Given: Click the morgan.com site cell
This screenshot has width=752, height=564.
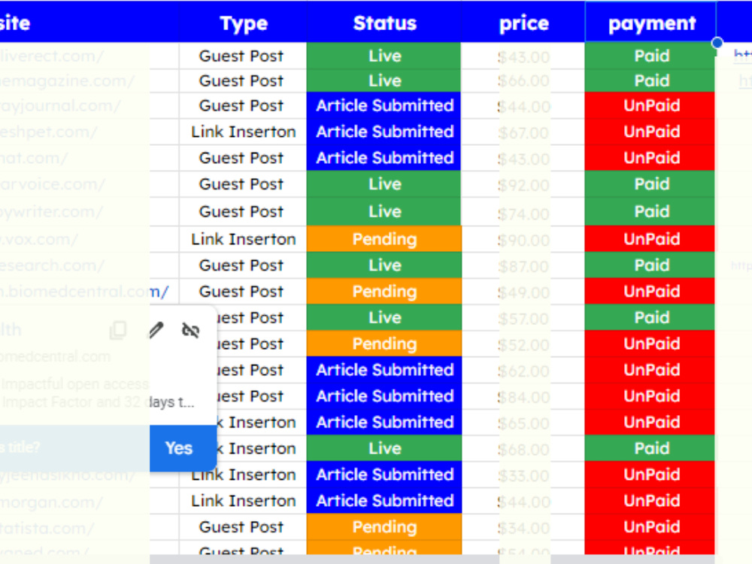Looking at the screenshot, I should 89,501.
